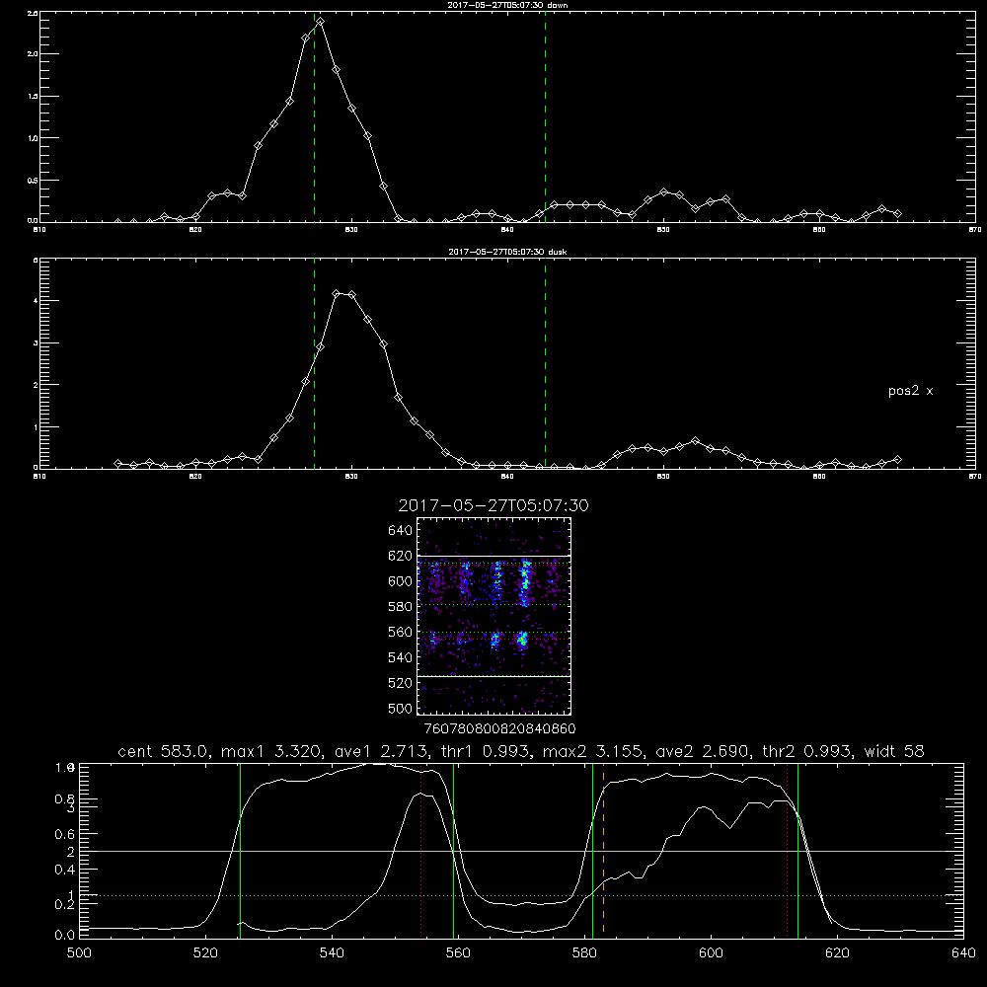The height and width of the screenshot is (987, 987).
Task: Click '4' on the dusk plot's y-axis
Action: pyautogui.click(x=36, y=301)
